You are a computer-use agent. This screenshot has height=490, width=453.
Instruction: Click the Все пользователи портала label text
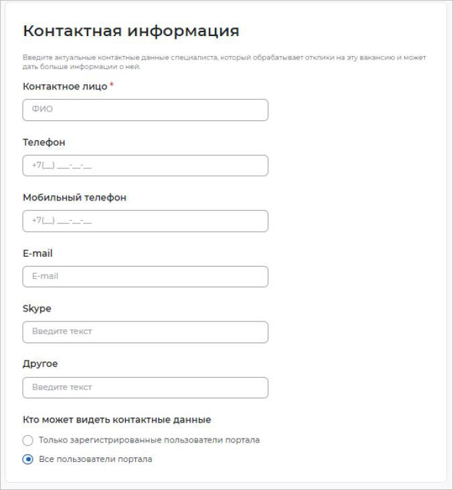(96, 460)
